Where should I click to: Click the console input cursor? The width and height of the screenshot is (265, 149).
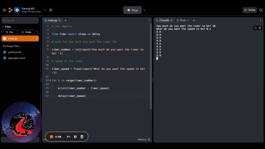(x=157, y=58)
